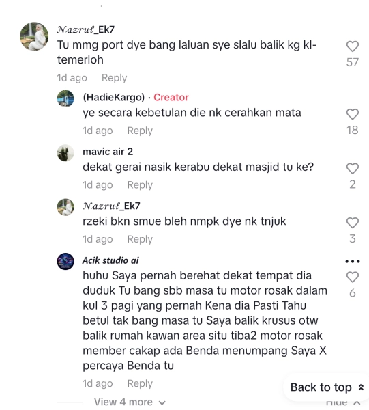Click Back to top button
The width and height of the screenshot is (369, 410).
click(x=327, y=387)
